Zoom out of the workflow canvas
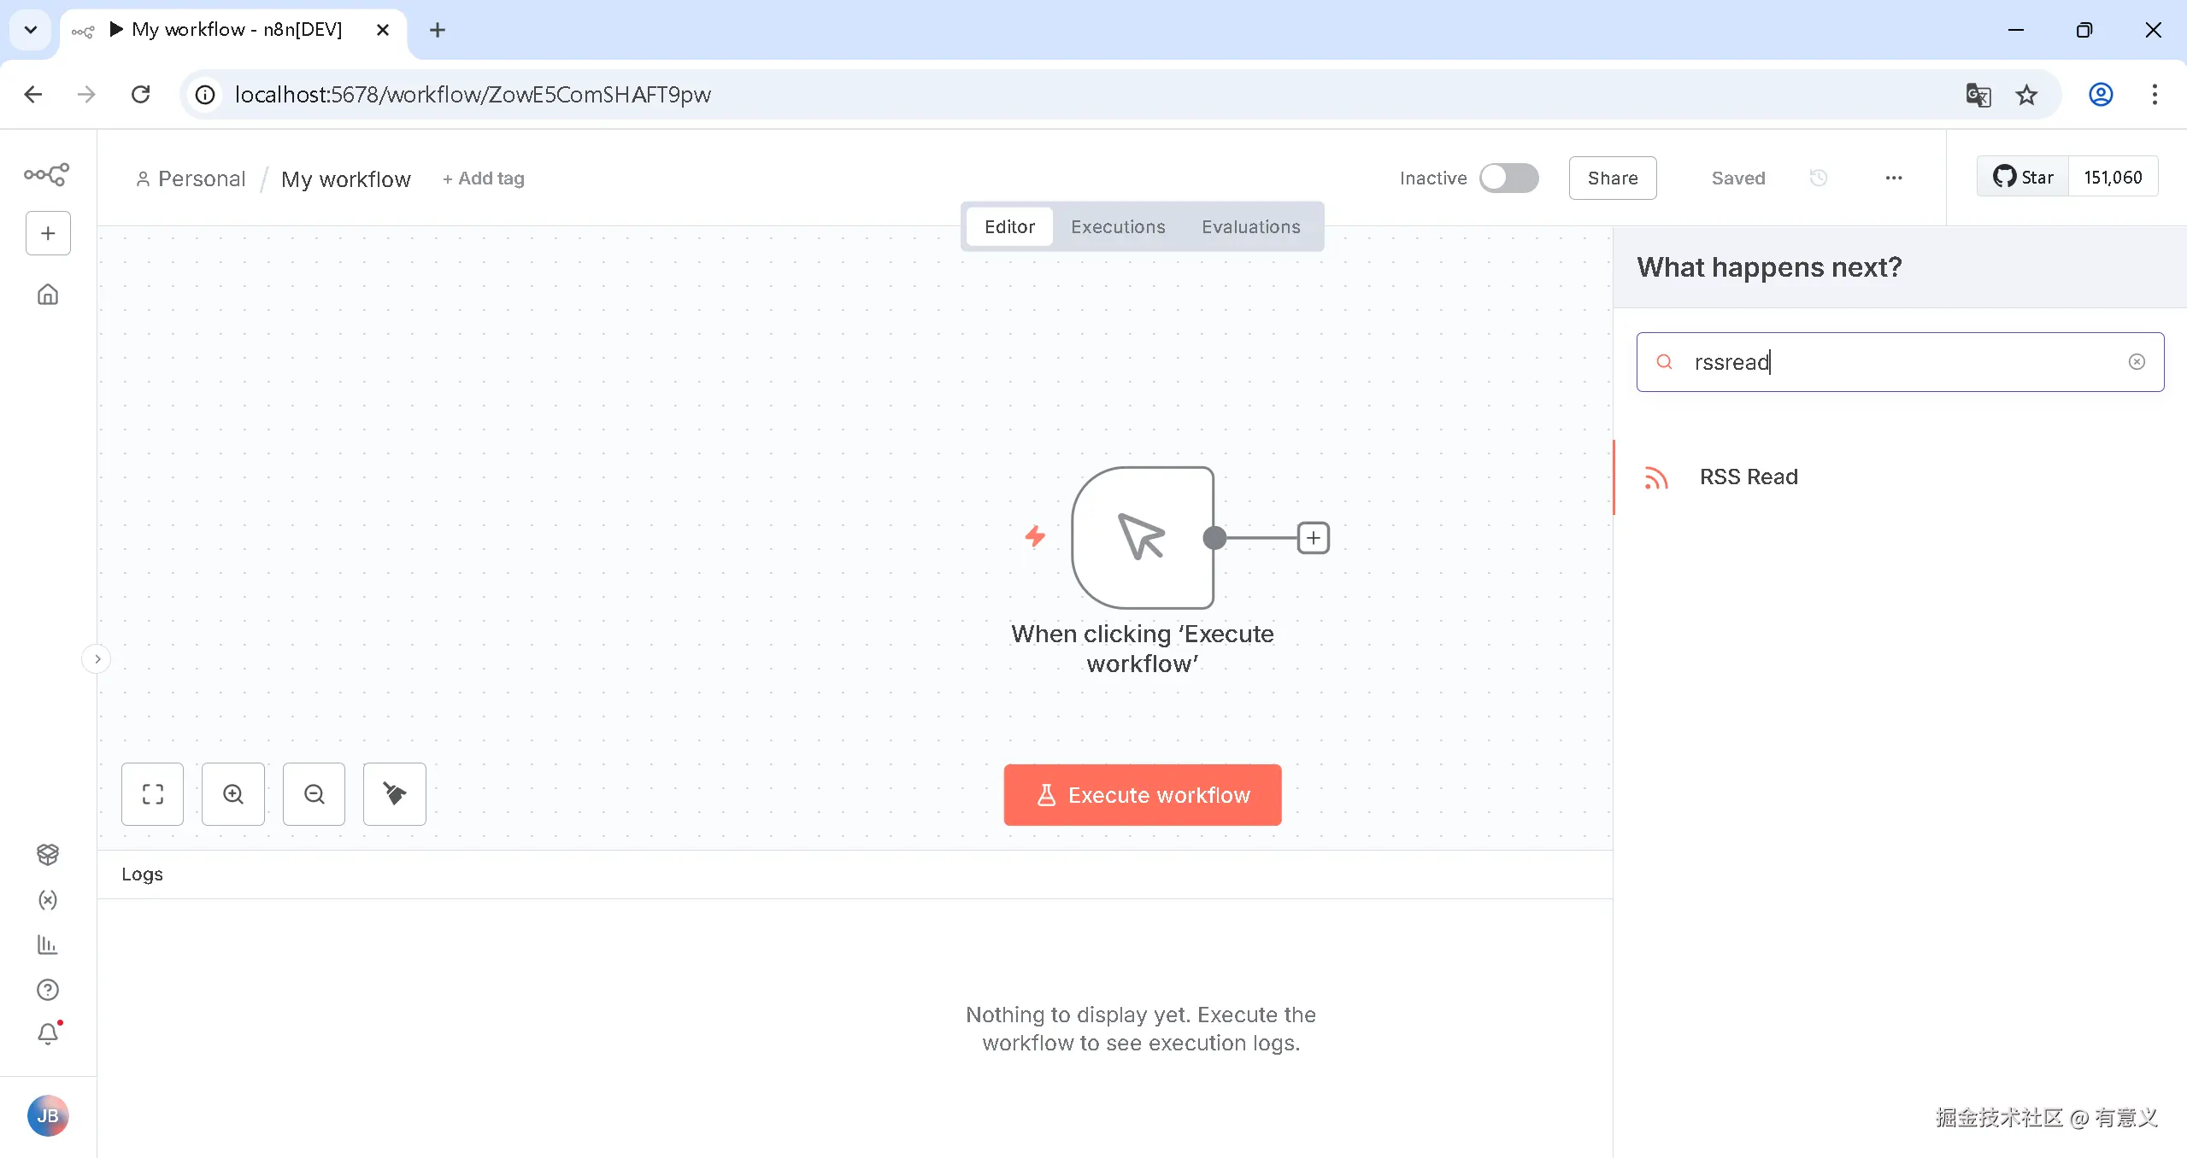Image resolution: width=2187 pixels, height=1158 pixels. point(314,794)
